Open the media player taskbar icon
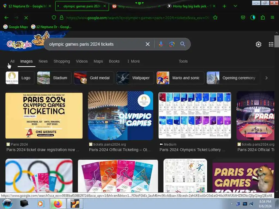Viewport: 279px width, 209px height. pos(40,204)
